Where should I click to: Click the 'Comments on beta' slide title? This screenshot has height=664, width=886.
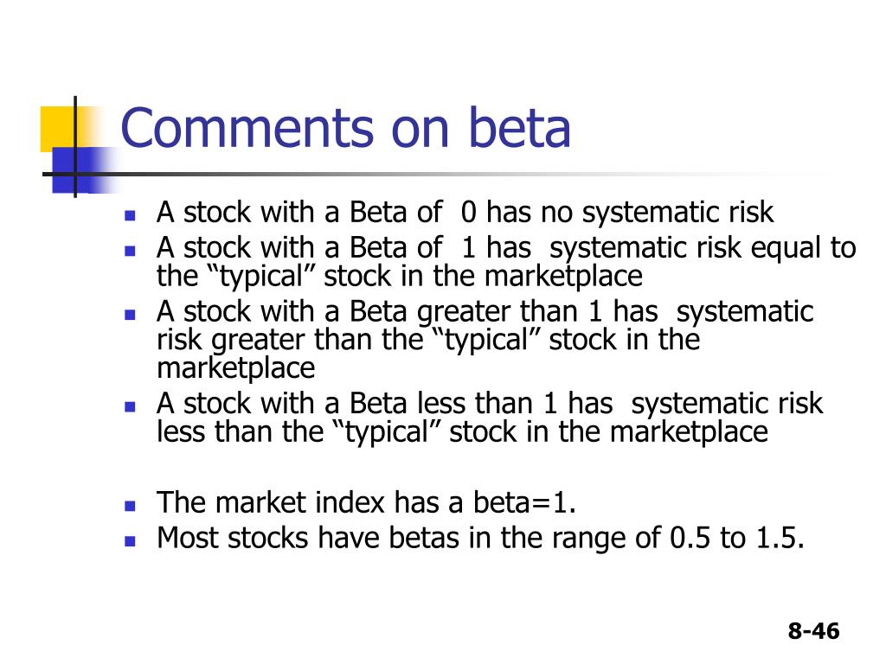pos(345,128)
